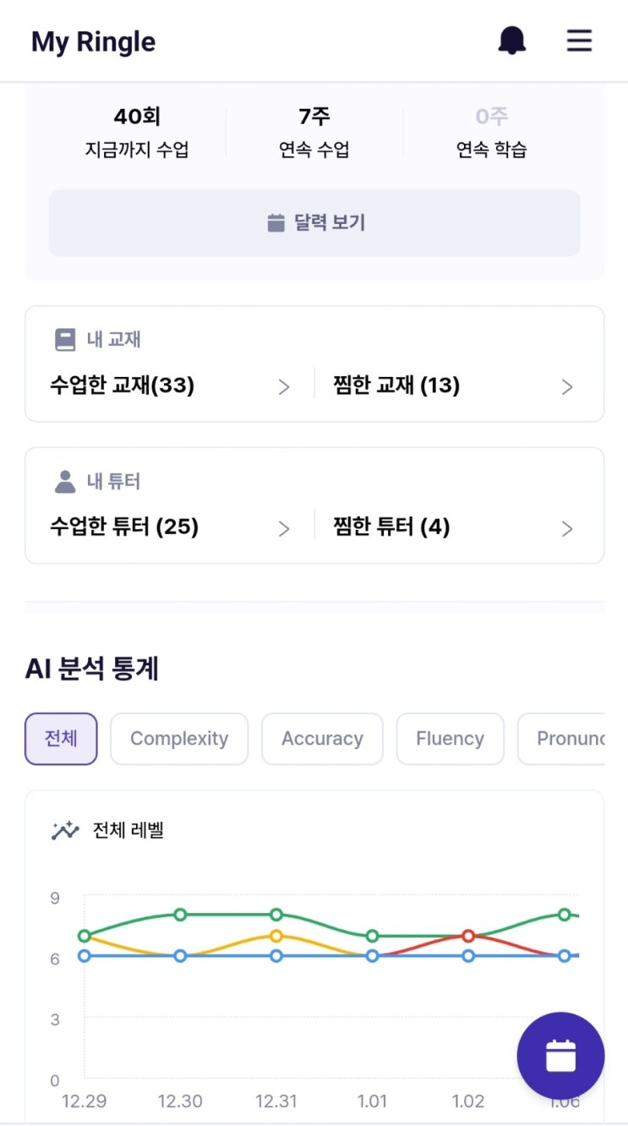Click the My Ringle logo title
The width and height of the screenshot is (628, 1126).
tap(93, 41)
